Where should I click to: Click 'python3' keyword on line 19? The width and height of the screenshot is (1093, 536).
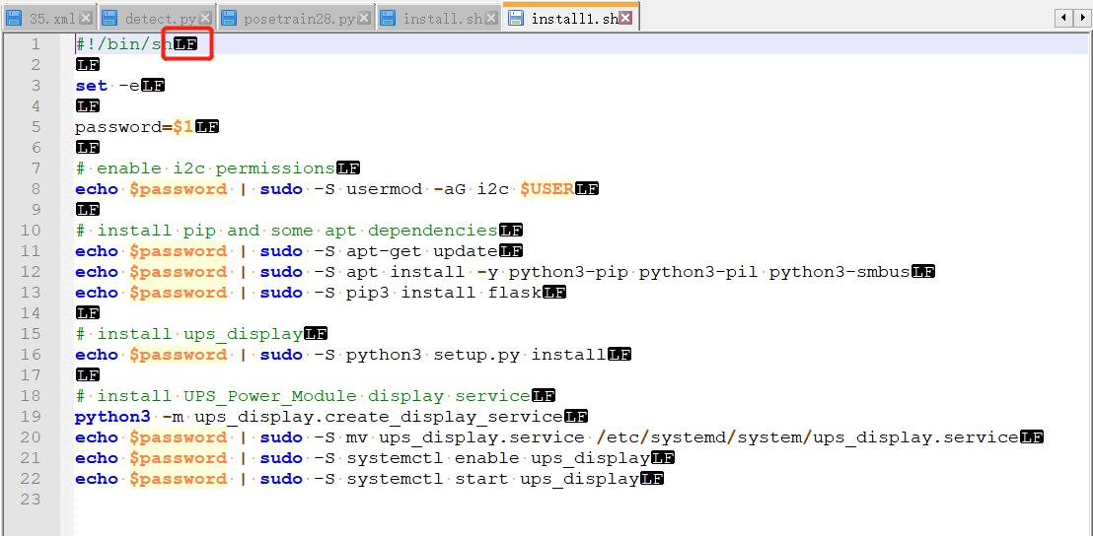112,417
